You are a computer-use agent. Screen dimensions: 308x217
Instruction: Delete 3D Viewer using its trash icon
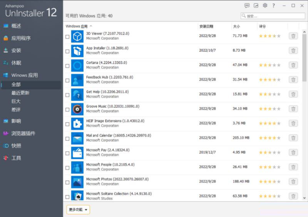(293, 36)
